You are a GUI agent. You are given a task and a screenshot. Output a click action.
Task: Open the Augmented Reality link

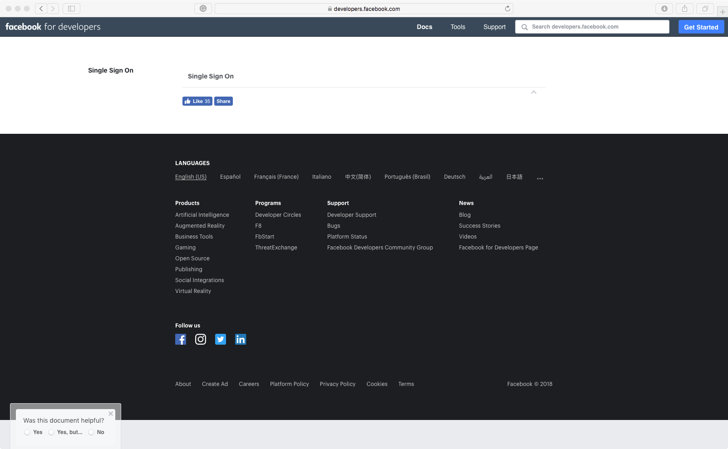(x=200, y=226)
